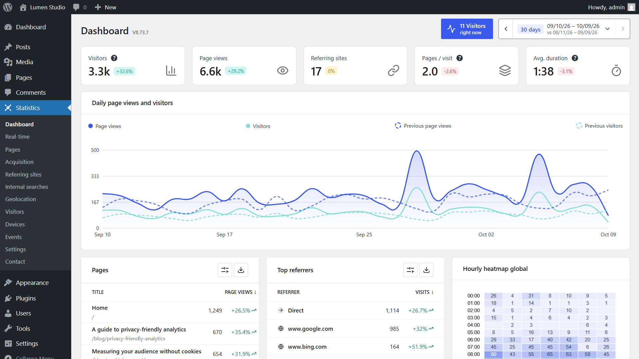The image size is (639, 359).
Task: Open the Acquisition submenu item
Action: pos(19,162)
